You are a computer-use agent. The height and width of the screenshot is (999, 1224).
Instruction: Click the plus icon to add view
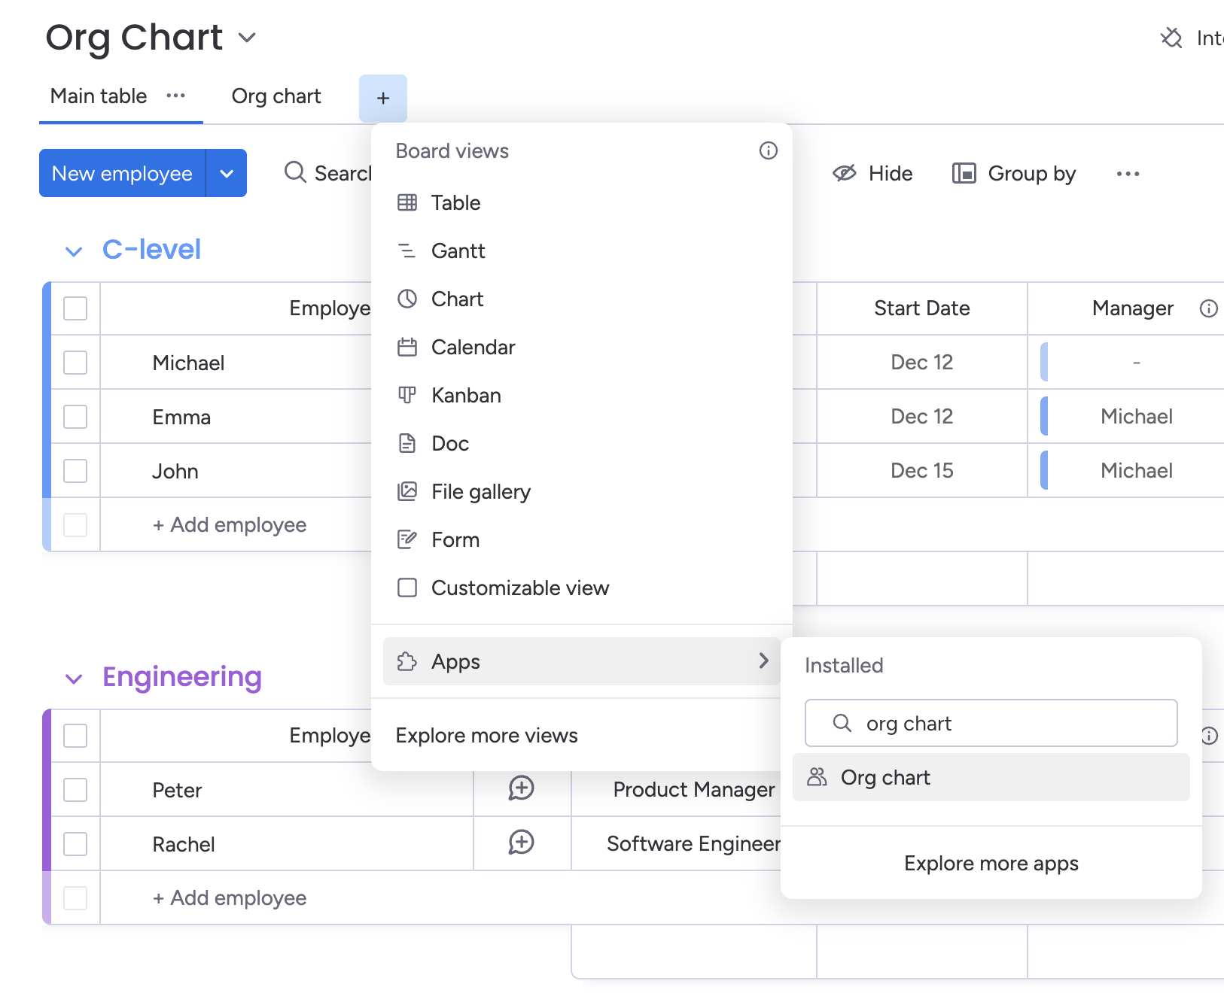pos(382,99)
